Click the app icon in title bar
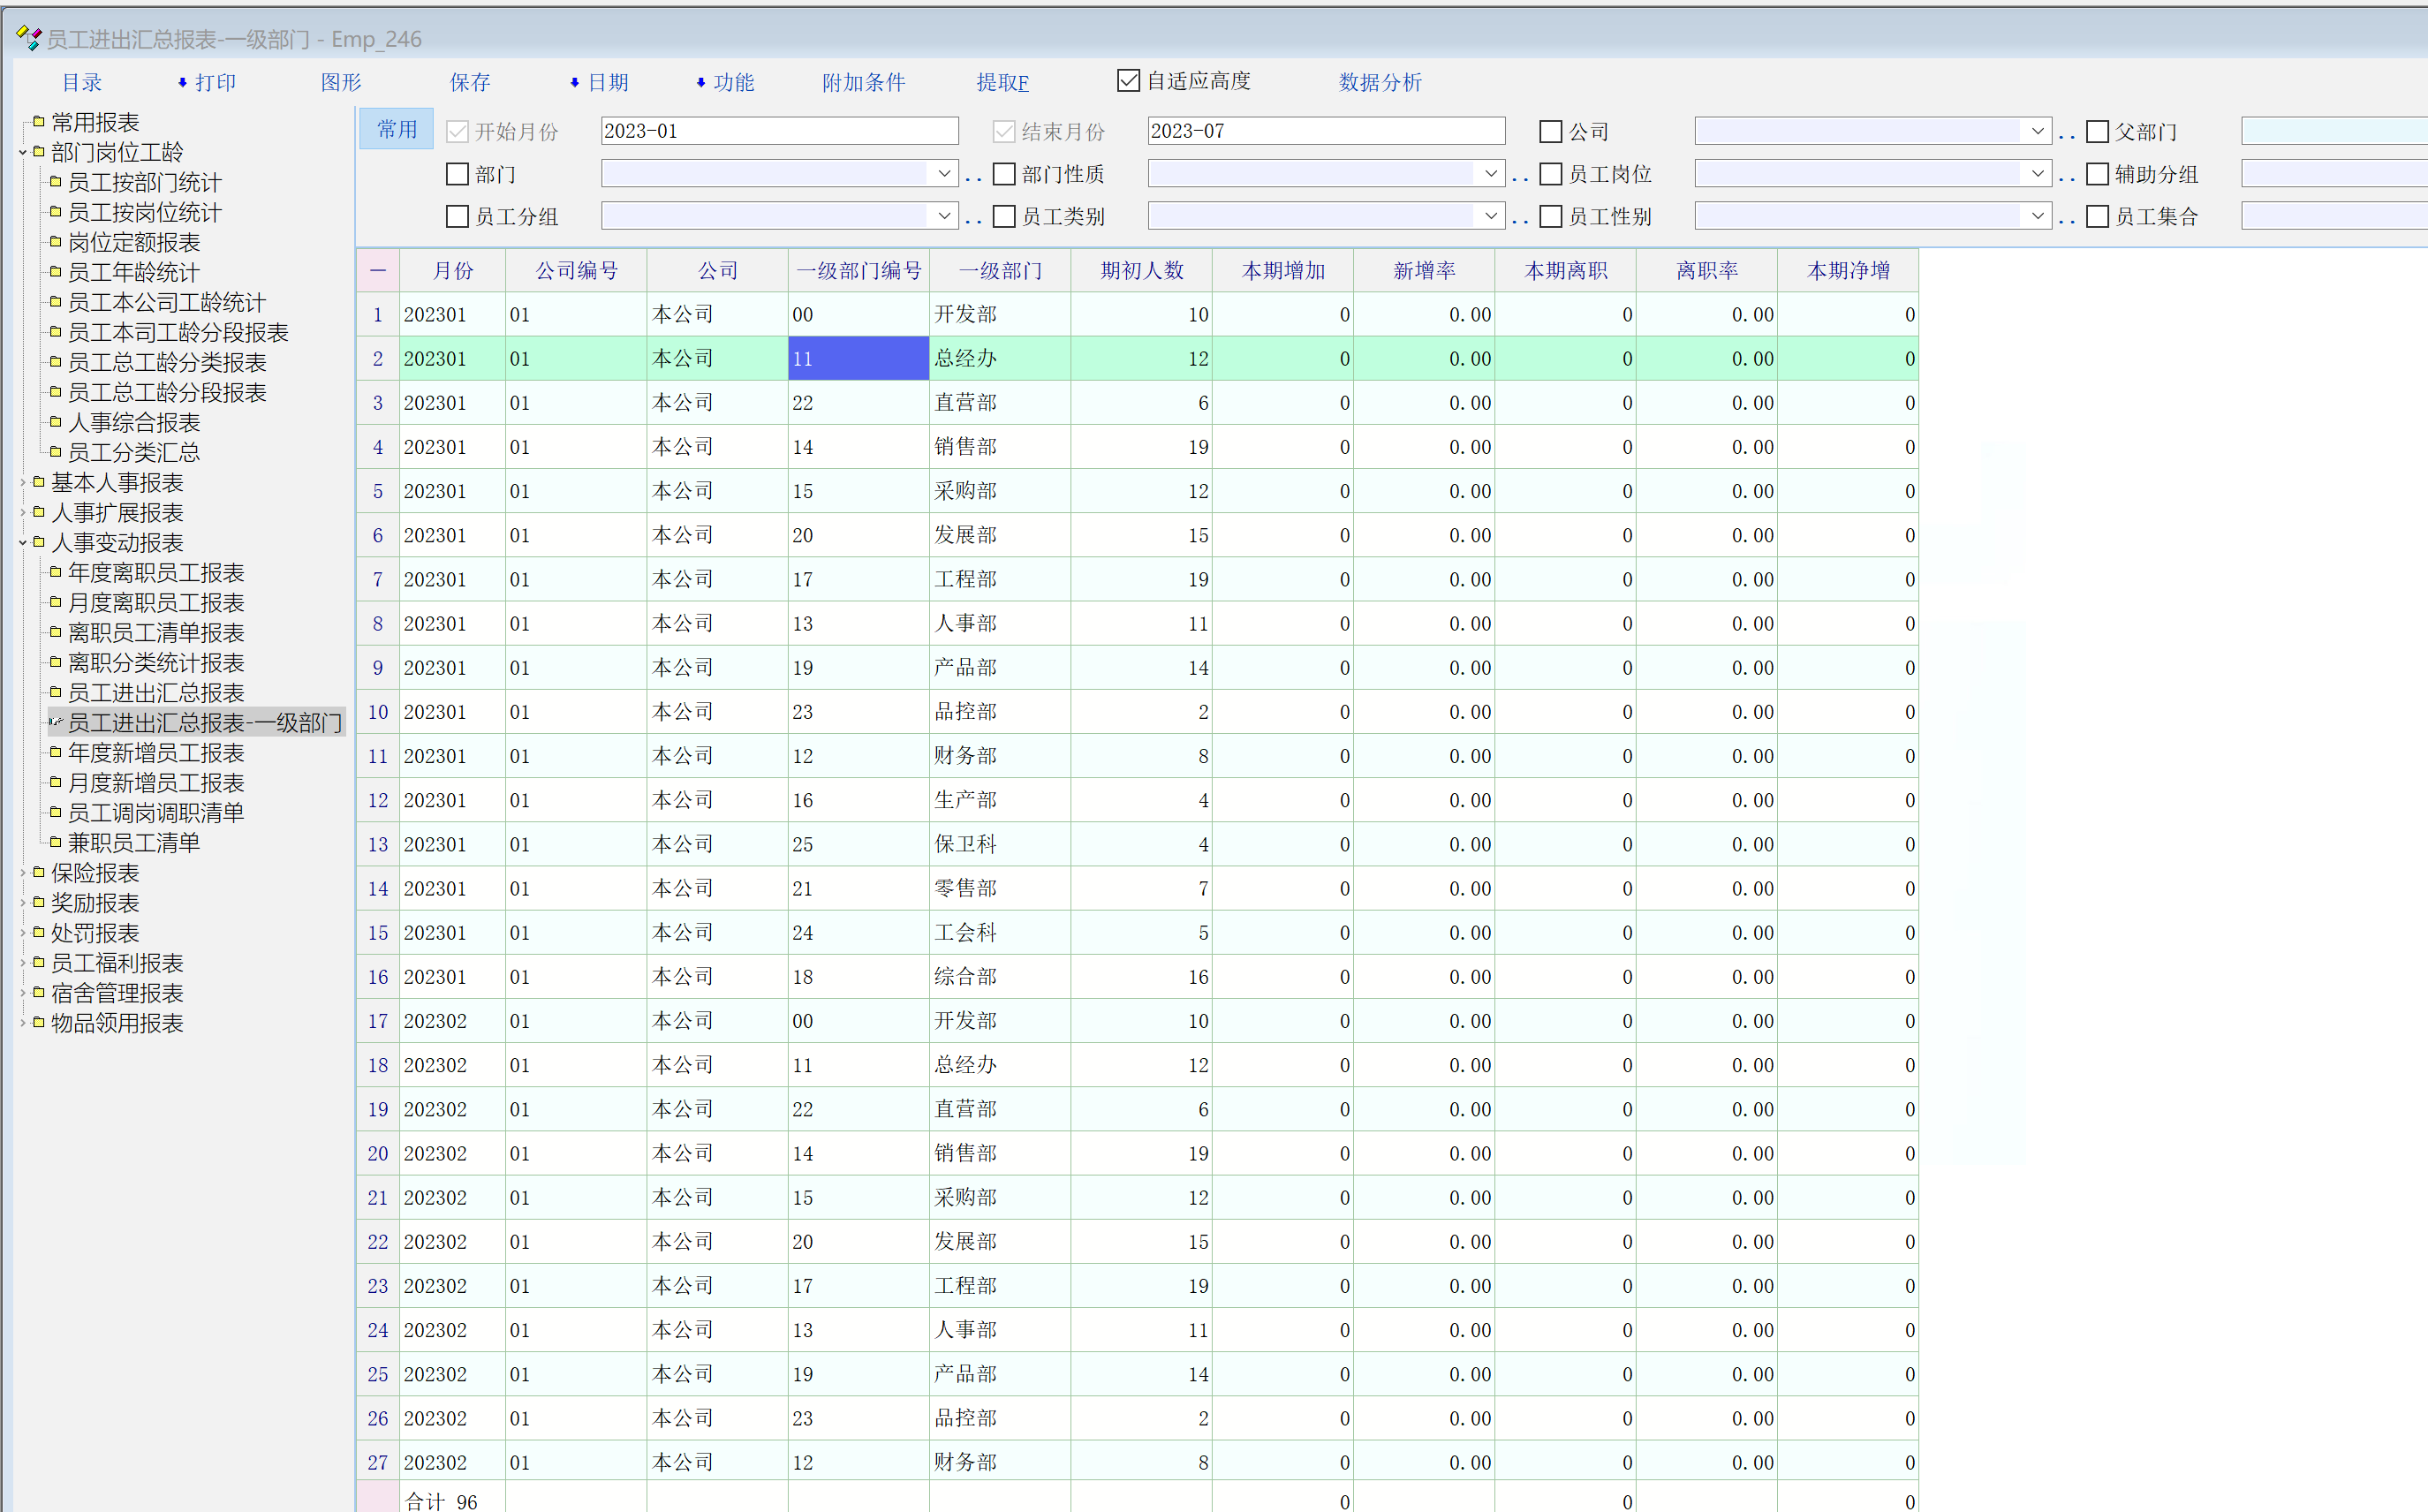This screenshot has height=1512, width=2428. pos(28,38)
